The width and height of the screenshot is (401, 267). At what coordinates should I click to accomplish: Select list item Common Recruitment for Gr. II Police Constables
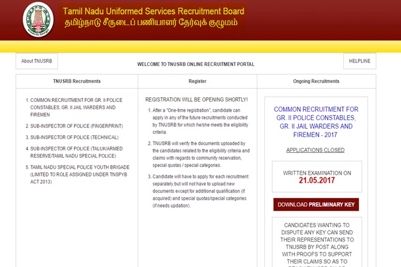pyautogui.click(x=76, y=107)
